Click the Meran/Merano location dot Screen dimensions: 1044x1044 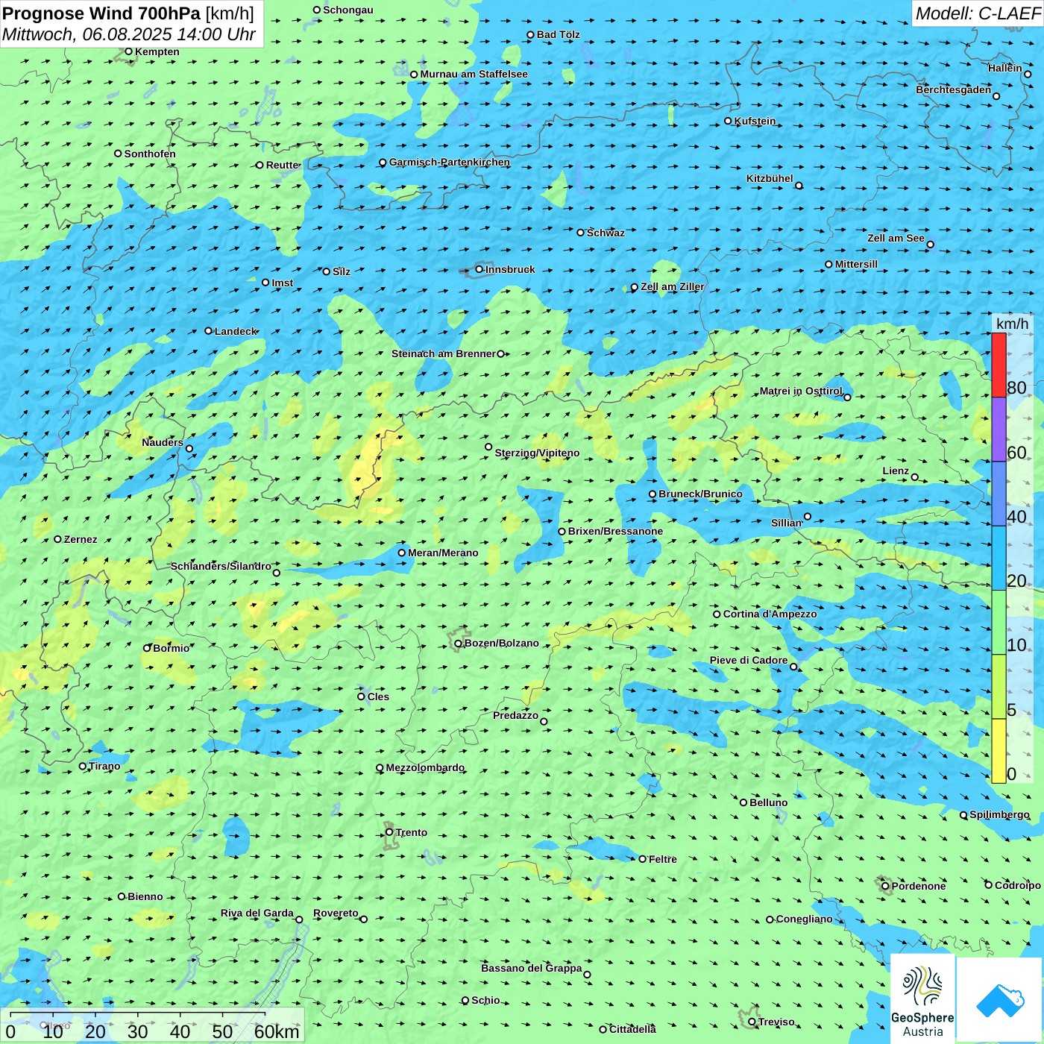(402, 553)
